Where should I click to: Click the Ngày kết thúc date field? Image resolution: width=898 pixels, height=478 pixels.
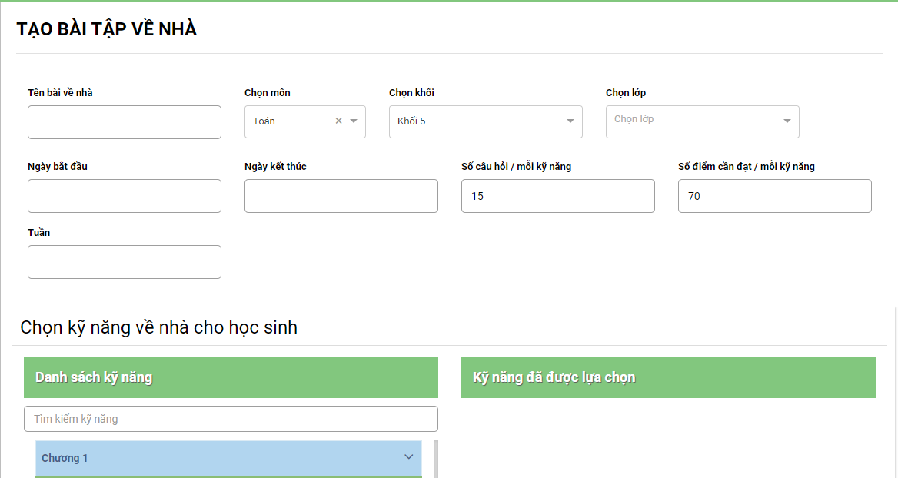click(341, 196)
